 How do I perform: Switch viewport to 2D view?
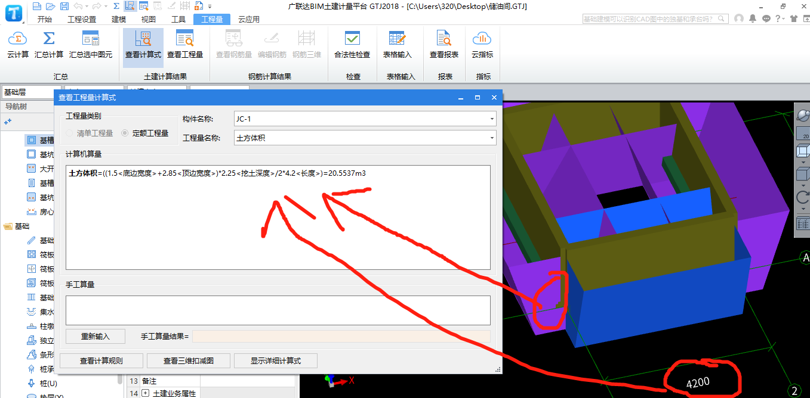point(803,133)
